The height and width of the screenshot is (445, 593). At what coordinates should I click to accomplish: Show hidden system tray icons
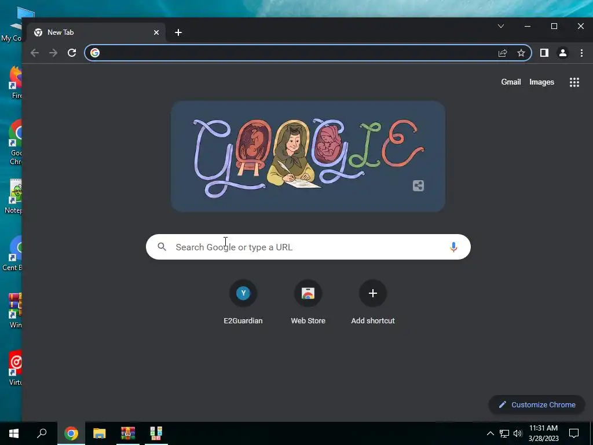(x=490, y=433)
